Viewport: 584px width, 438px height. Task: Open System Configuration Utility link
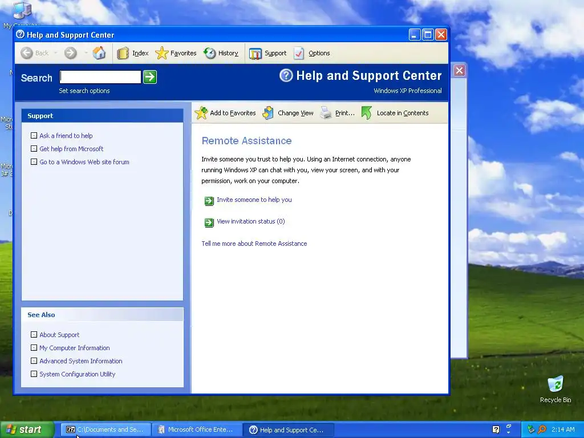(x=77, y=374)
